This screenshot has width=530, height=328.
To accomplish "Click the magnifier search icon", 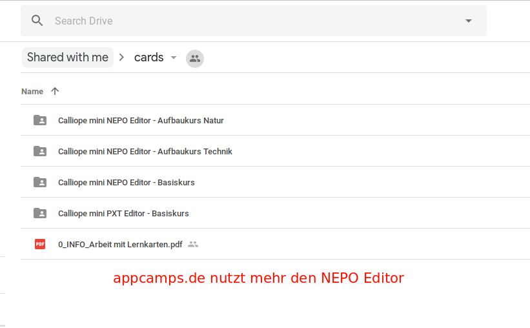I will [x=37, y=21].
